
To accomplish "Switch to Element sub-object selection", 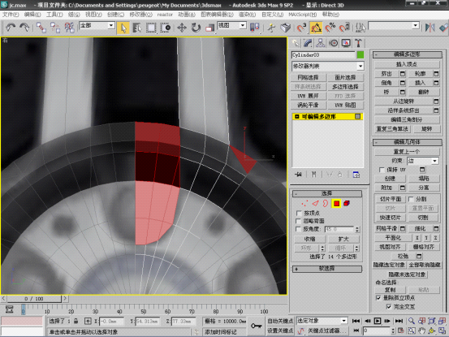I will click(347, 204).
